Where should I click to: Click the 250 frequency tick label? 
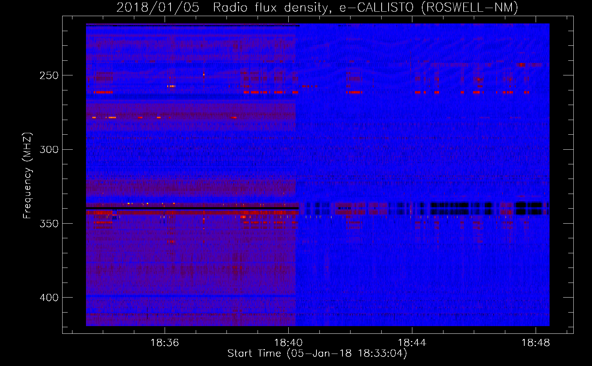[49, 76]
